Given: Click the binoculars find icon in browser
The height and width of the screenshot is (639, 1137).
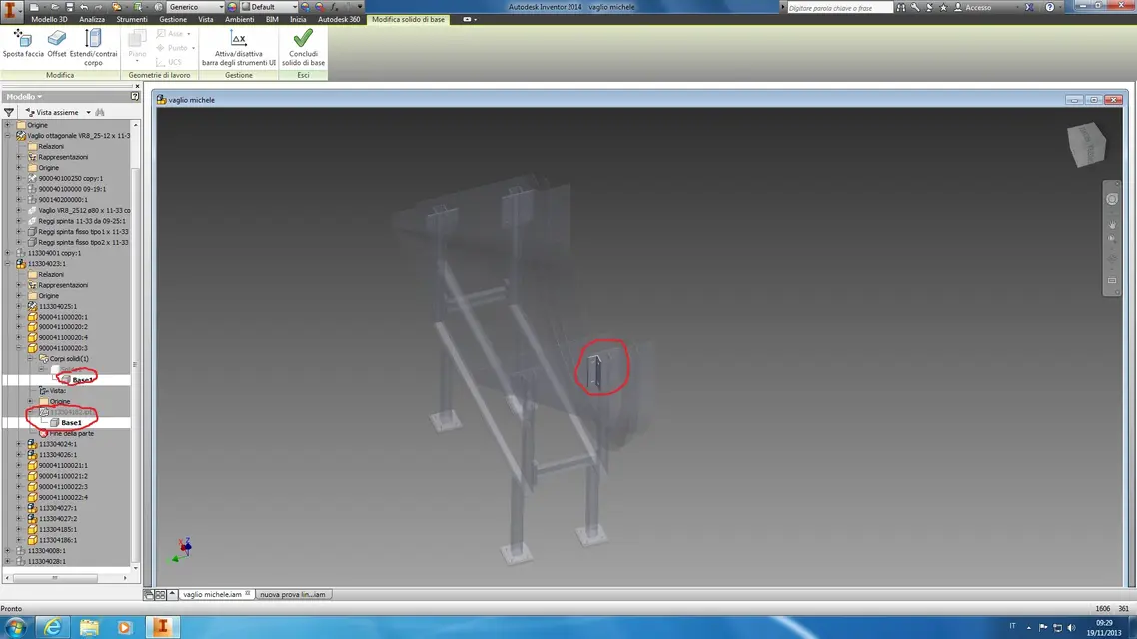Looking at the screenshot, I should click(100, 112).
